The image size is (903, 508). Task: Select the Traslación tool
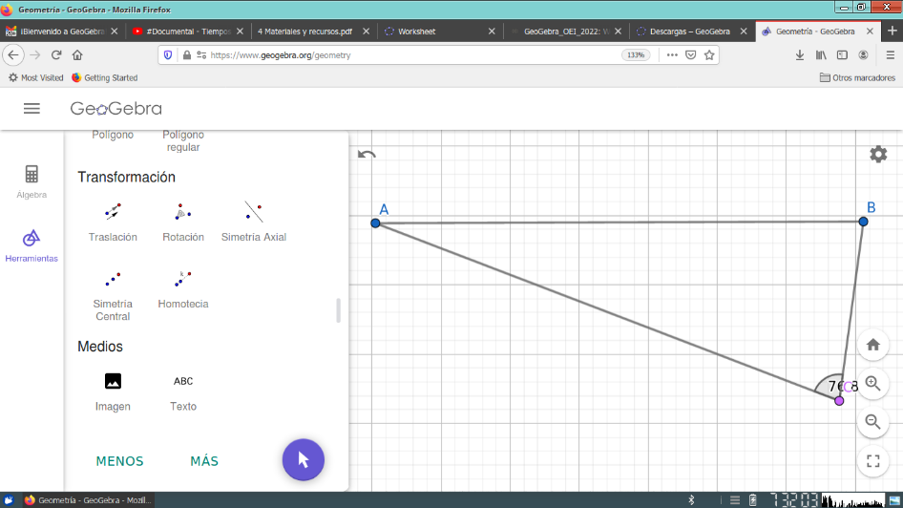[x=113, y=222]
